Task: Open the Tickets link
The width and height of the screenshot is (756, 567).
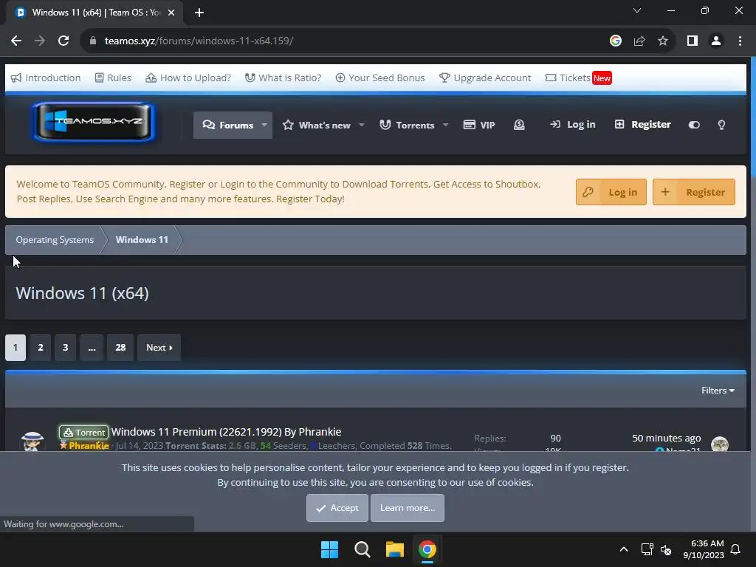Action: [x=578, y=78]
